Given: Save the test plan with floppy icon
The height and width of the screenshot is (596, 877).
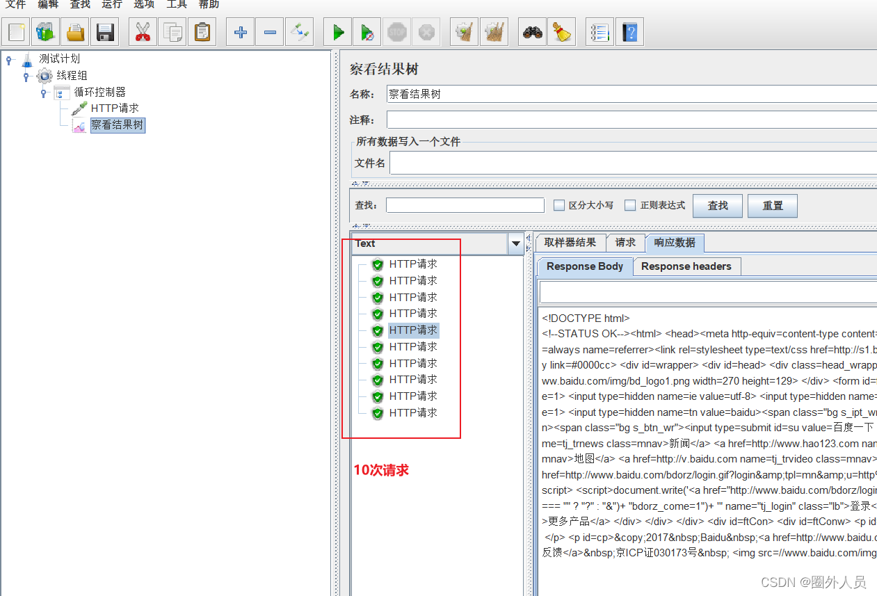Looking at the screenshot, I should (105, 32).
